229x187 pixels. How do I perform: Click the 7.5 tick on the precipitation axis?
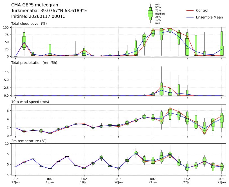(x=7, y=72)
